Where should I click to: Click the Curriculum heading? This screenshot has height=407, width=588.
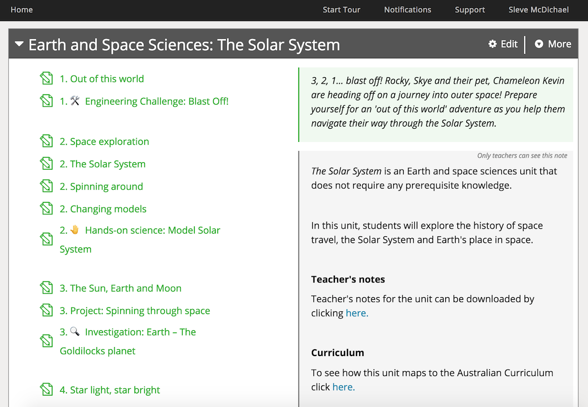[338, 352]
